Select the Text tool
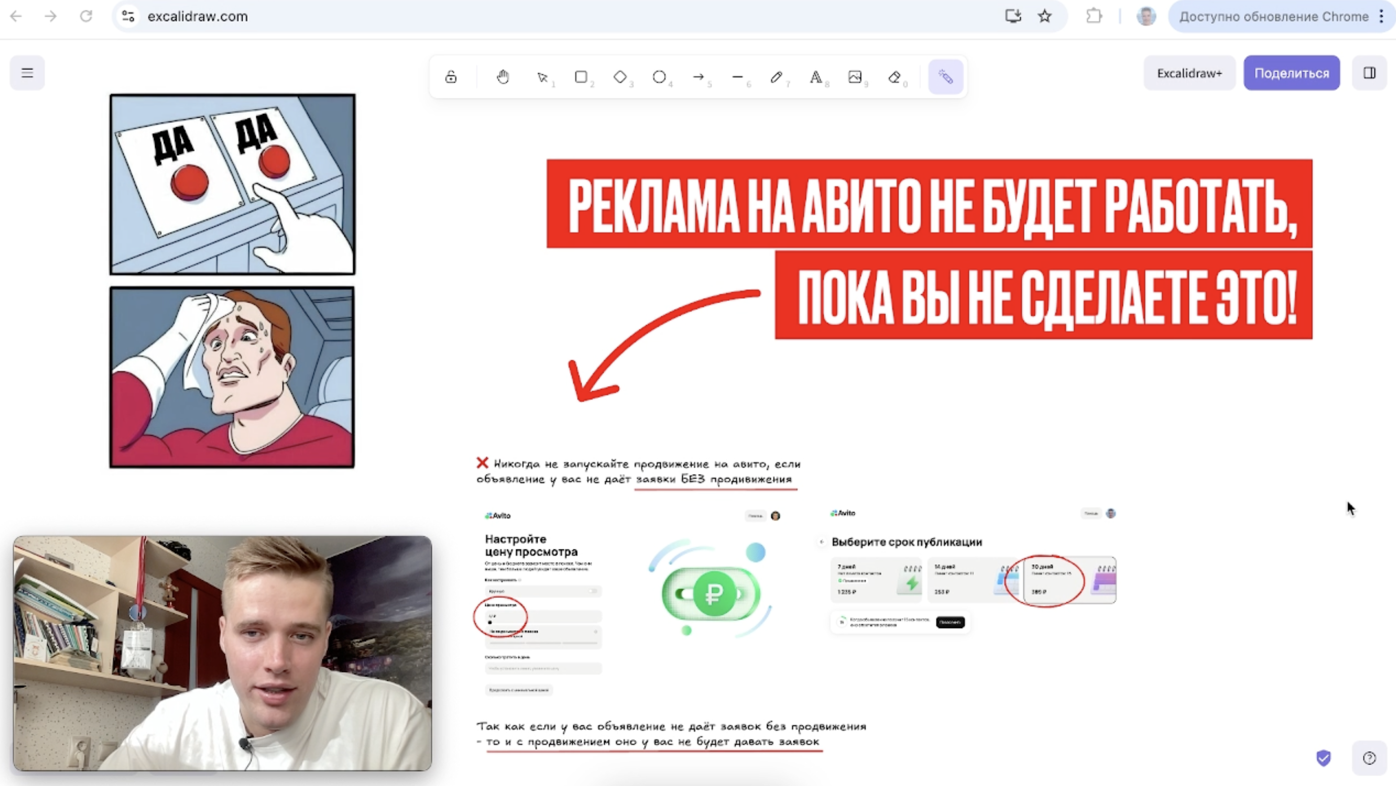 [x=815, y=77]
